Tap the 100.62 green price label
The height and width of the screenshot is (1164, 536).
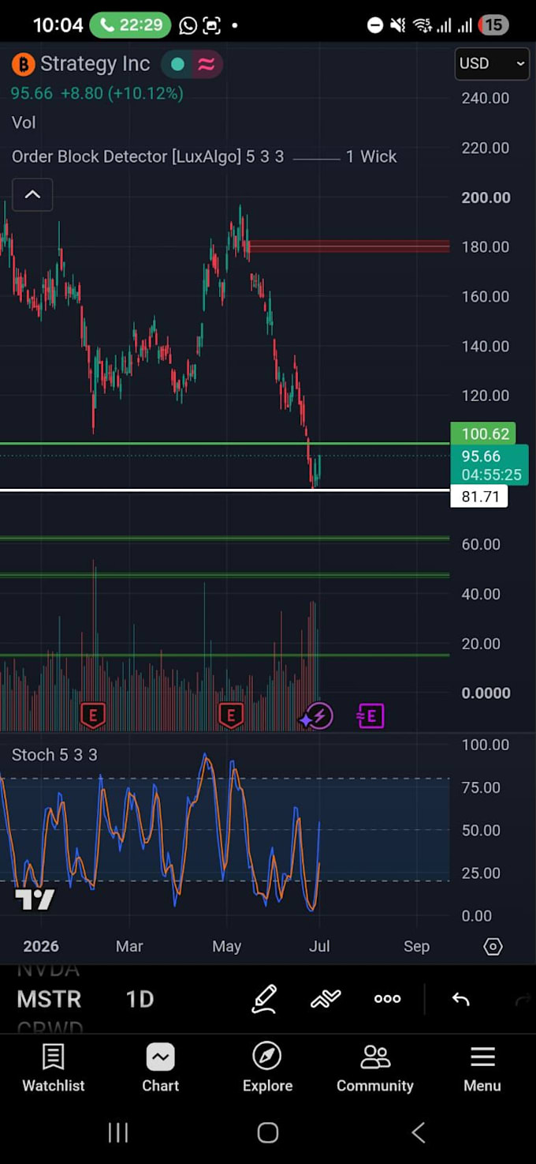click(x=483, y=434)
